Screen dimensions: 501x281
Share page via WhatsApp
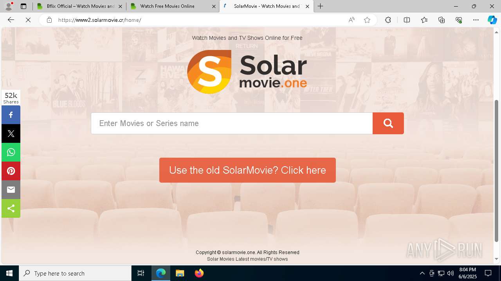coord(11,152)
